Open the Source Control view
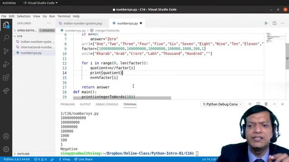Viewport: 289px width, 162px height. point(6,51)
